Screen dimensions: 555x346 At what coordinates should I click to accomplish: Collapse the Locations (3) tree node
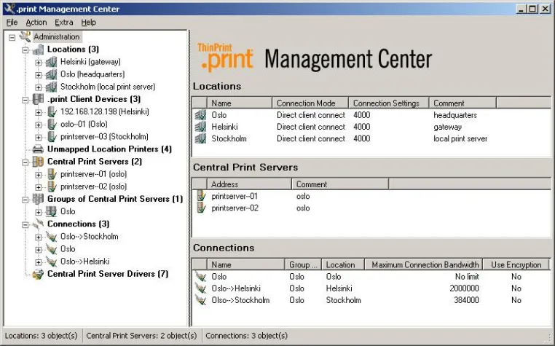[x=25, y=50]
